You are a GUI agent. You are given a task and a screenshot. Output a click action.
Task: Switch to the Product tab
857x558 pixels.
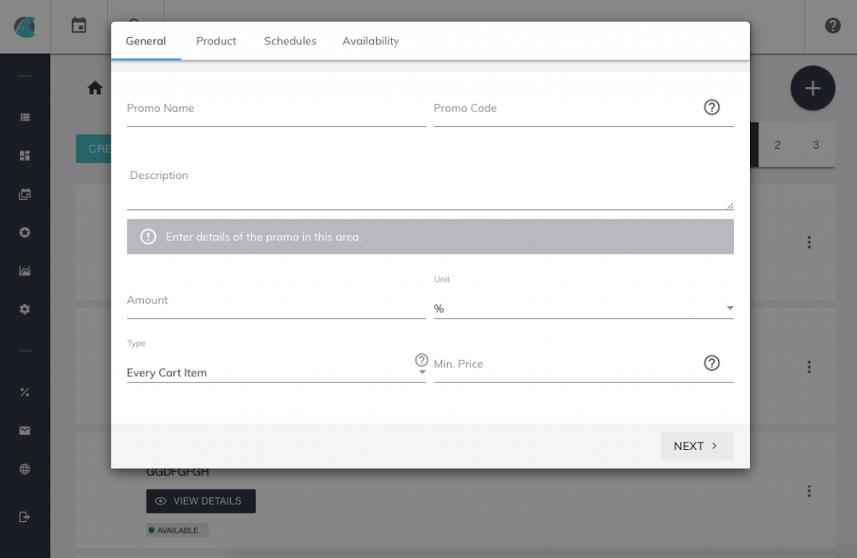tap(216, 41)
